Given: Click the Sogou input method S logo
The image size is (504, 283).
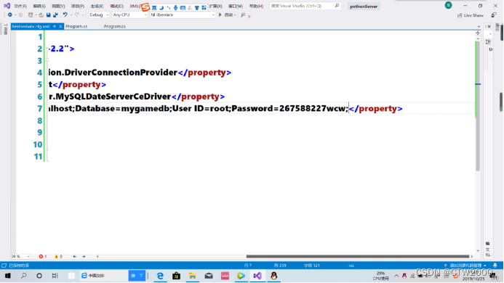Looking at the screenshot, I should click(x=145, y=7).
